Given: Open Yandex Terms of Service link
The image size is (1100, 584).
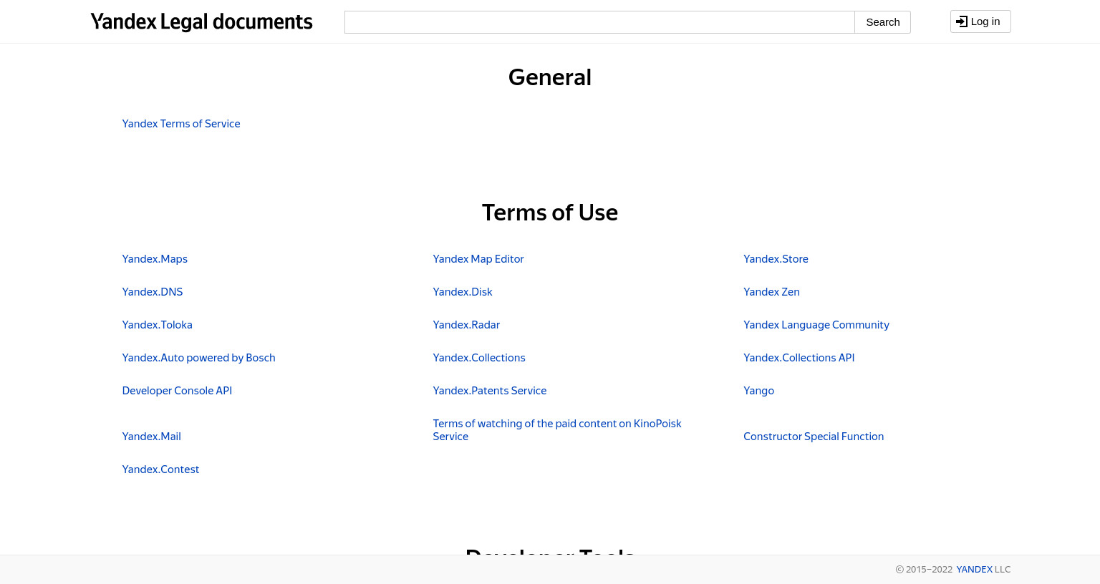Looking at the screenshot, I should click(181, 124).
